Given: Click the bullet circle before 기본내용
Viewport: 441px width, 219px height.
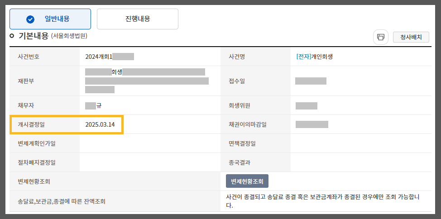Looking at the screenshot, I should [12, 36].
